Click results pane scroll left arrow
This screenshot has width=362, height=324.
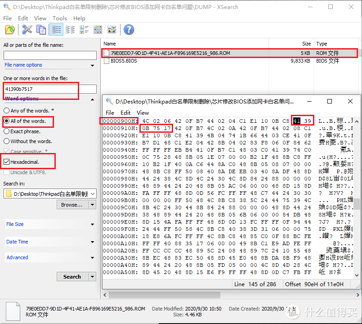[x=105, y=295]
